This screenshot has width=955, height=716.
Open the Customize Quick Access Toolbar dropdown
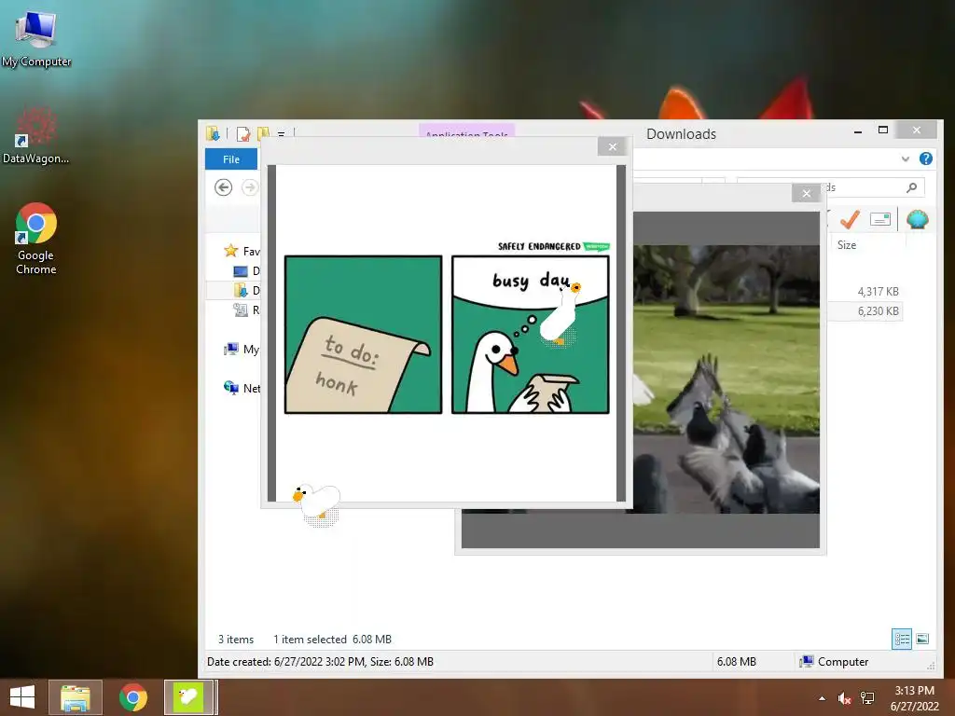[x=281, y=133]
